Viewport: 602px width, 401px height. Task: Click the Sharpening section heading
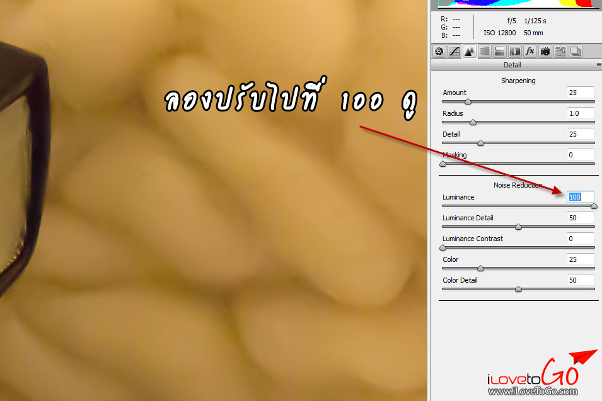(x=518, y=81)
